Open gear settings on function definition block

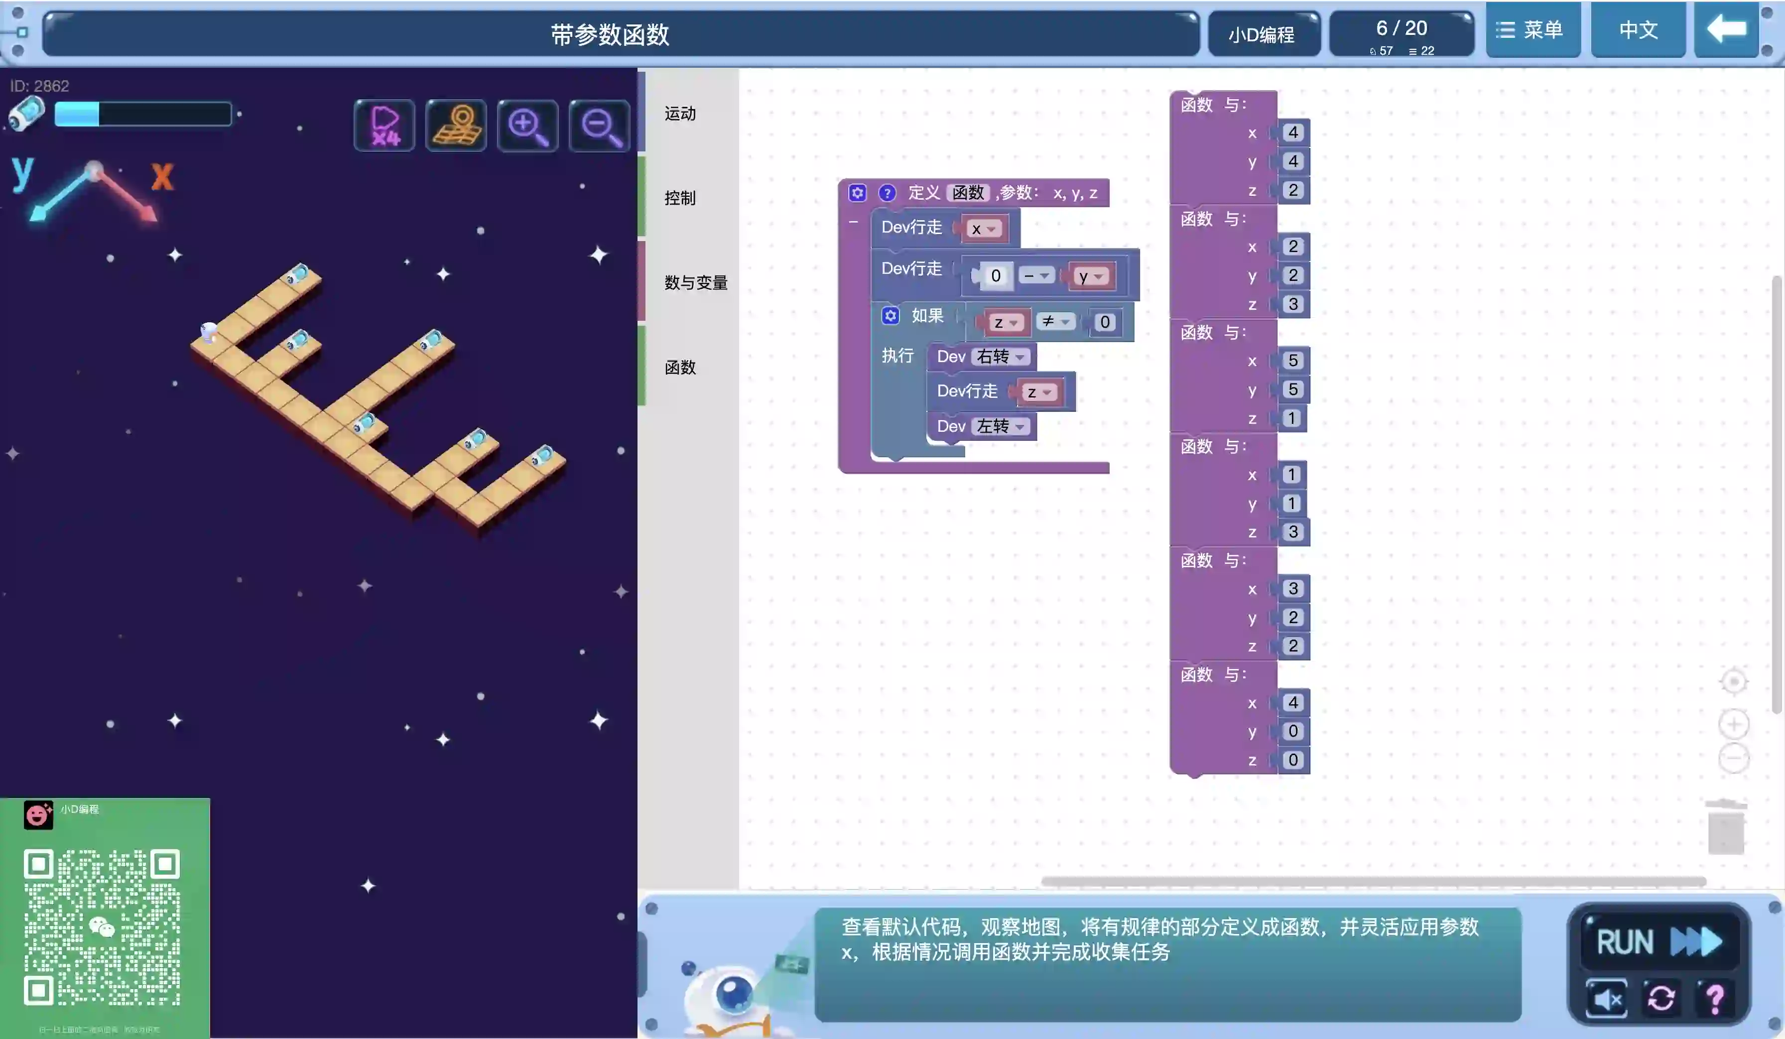[857, 193]
